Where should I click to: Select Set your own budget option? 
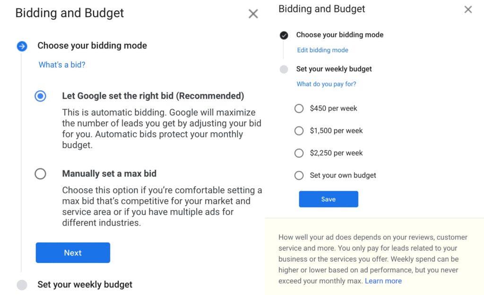click(299, 176)
